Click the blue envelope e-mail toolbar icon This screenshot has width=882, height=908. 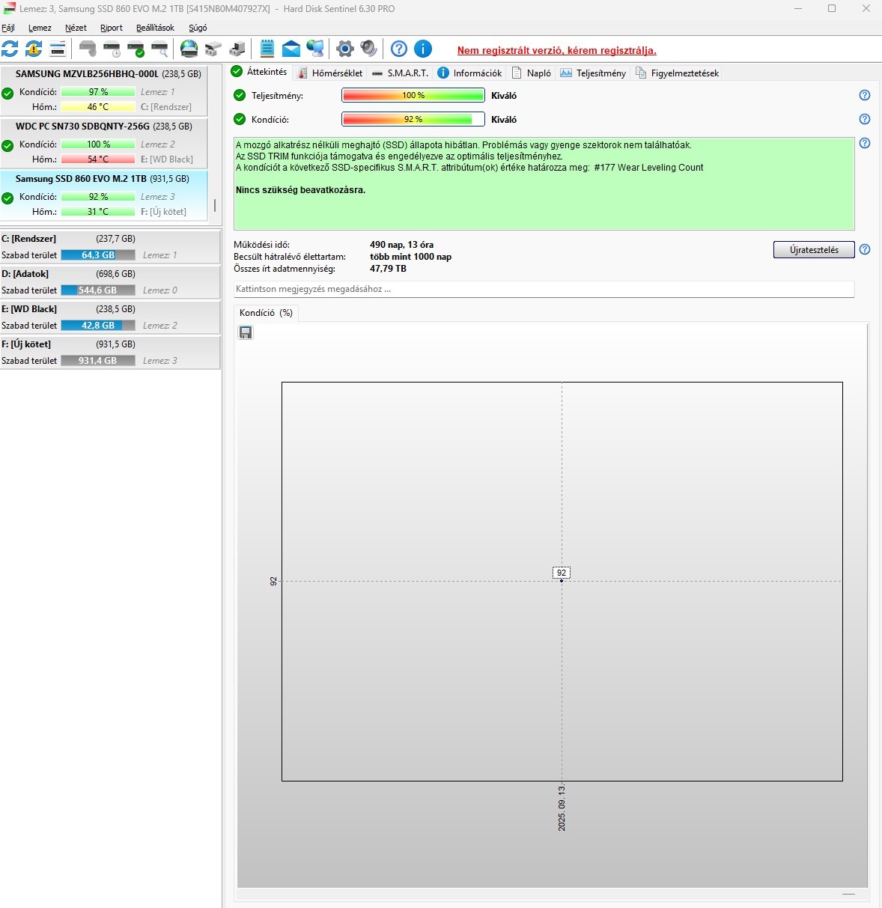[x=291, y=49]
